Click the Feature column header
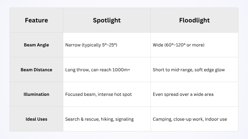 [36, 20]
